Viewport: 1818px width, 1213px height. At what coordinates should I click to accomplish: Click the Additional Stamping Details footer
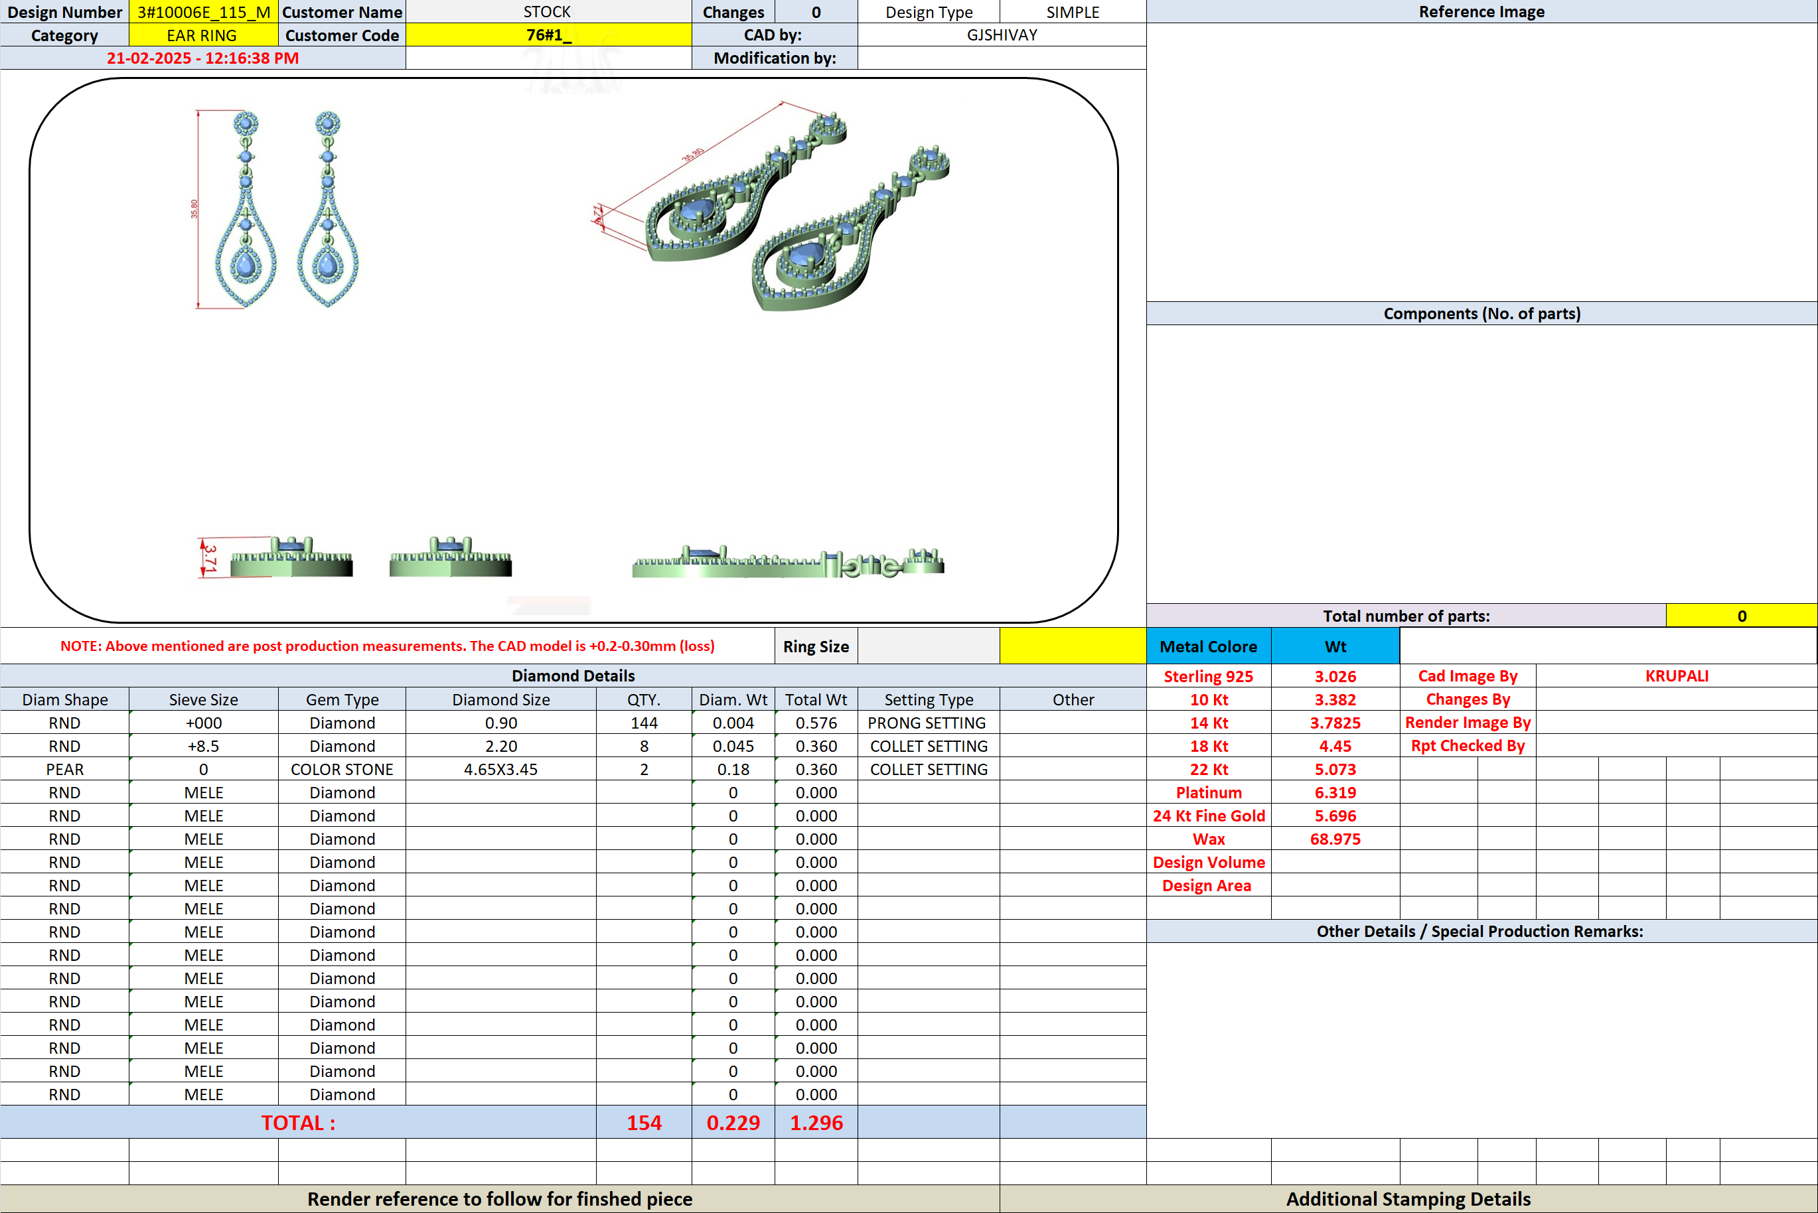click(1408, 1199)
